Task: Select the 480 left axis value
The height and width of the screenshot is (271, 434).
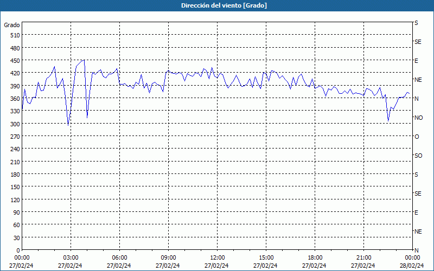Action: pos(16,48)
